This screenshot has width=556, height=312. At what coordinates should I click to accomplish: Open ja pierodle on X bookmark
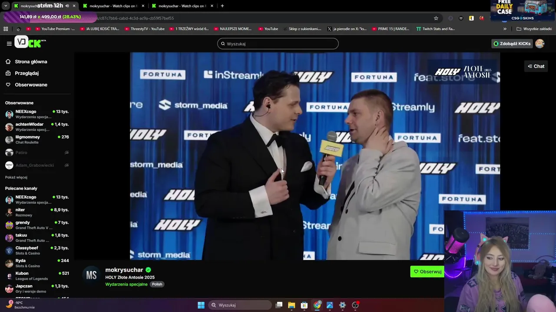click(346, 29)
